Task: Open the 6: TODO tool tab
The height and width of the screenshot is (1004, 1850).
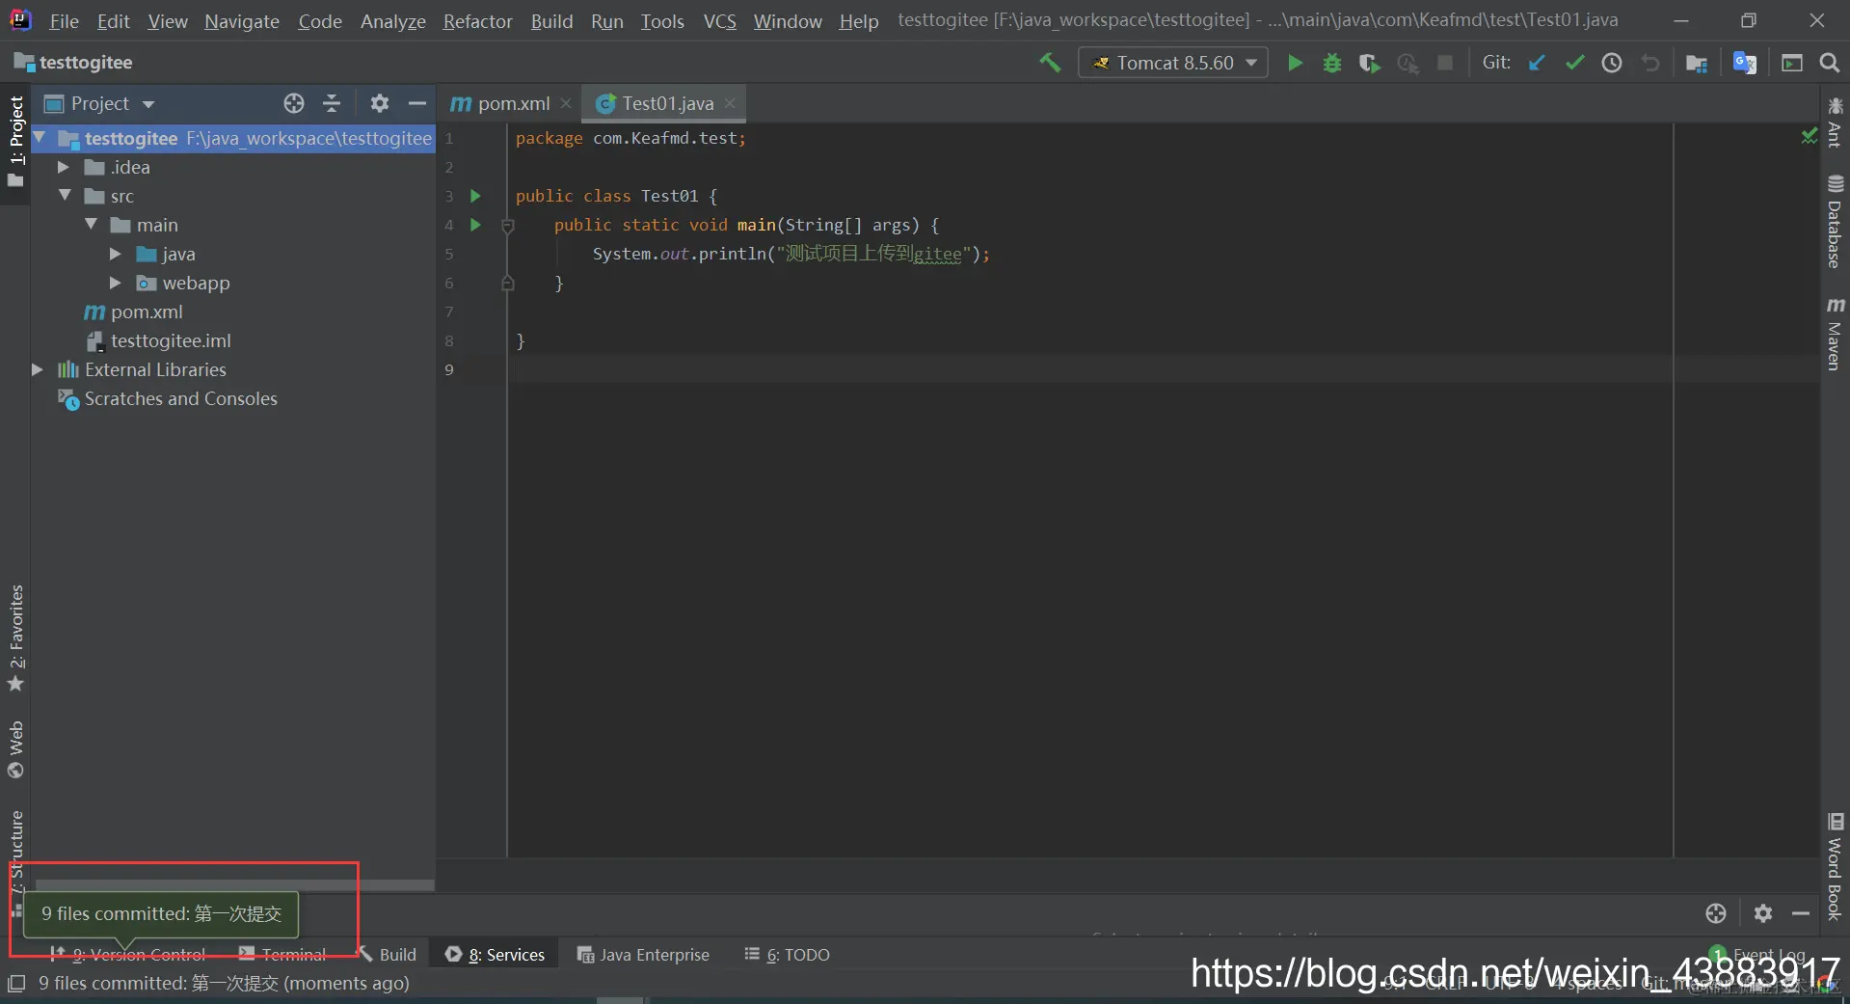Action: click(788, 955)
